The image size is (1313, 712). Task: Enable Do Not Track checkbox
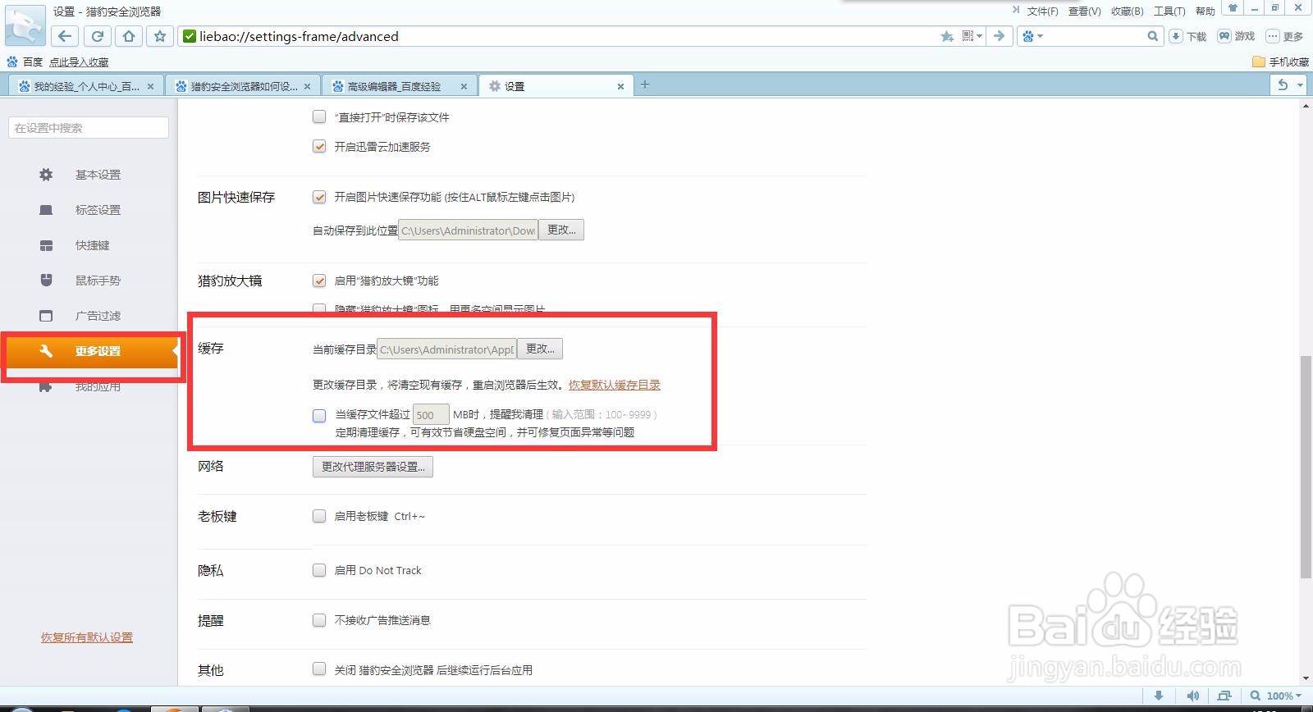coord(319,570)
